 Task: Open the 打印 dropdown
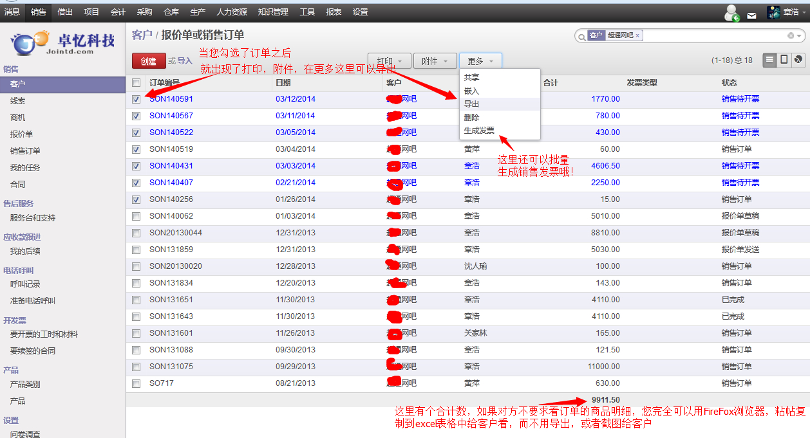[x=389, y=61]
